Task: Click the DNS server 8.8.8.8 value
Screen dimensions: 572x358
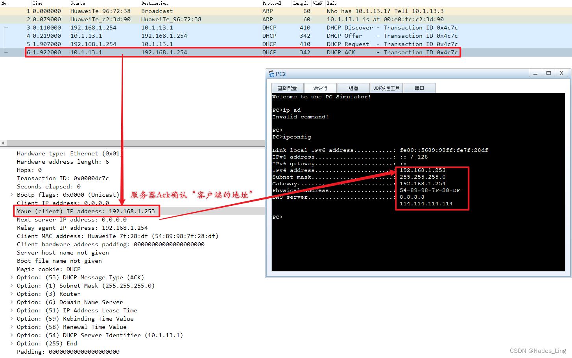Action: 412,197
